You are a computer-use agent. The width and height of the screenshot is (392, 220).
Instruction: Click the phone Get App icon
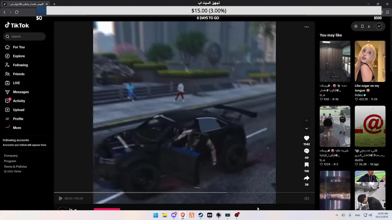(x=362, y=26)
